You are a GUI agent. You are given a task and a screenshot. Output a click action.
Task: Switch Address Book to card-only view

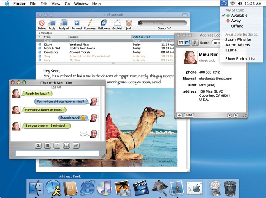coord(187,42)
